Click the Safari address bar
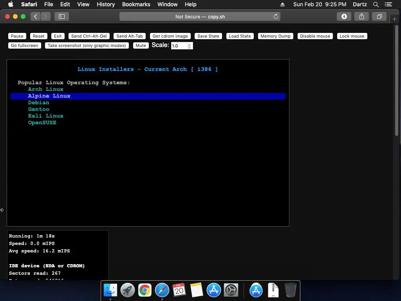This screenshot has height=301, width=401. (200, 16)
